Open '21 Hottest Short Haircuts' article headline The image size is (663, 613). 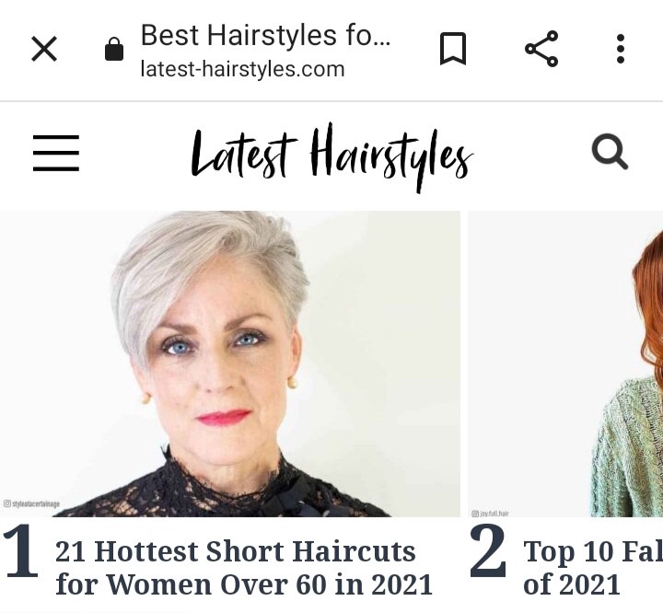(x=243, y=568)
